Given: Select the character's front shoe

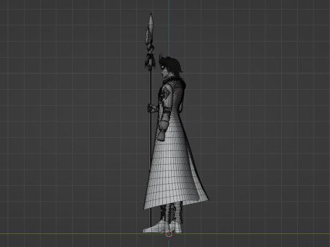Looking at the screenshot, I should click(x=155, y=227).
